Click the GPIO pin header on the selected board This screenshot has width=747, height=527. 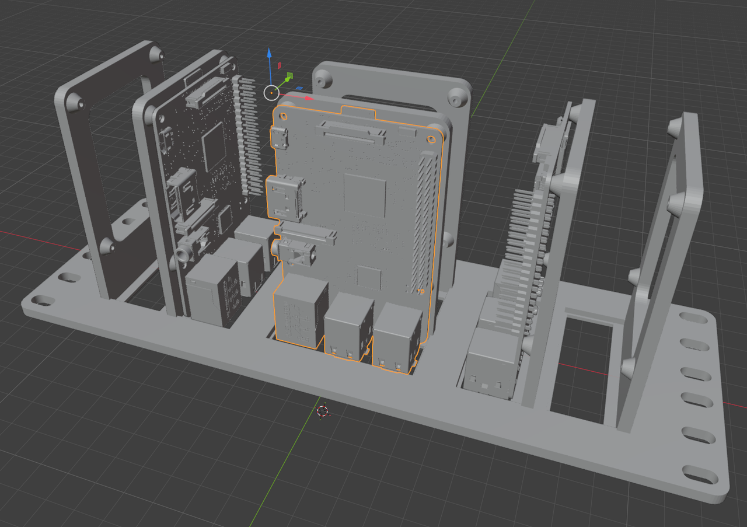425,222
